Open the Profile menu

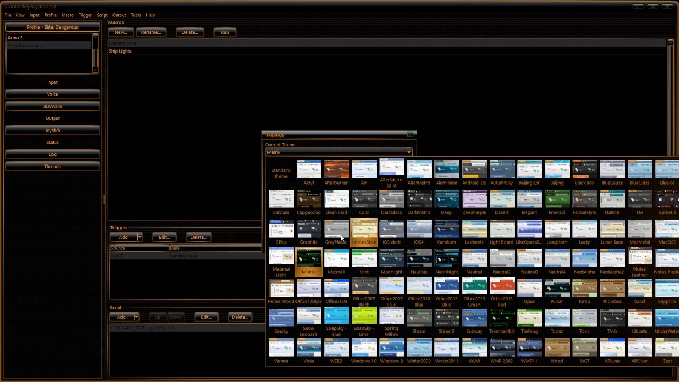tap(50, 15)
